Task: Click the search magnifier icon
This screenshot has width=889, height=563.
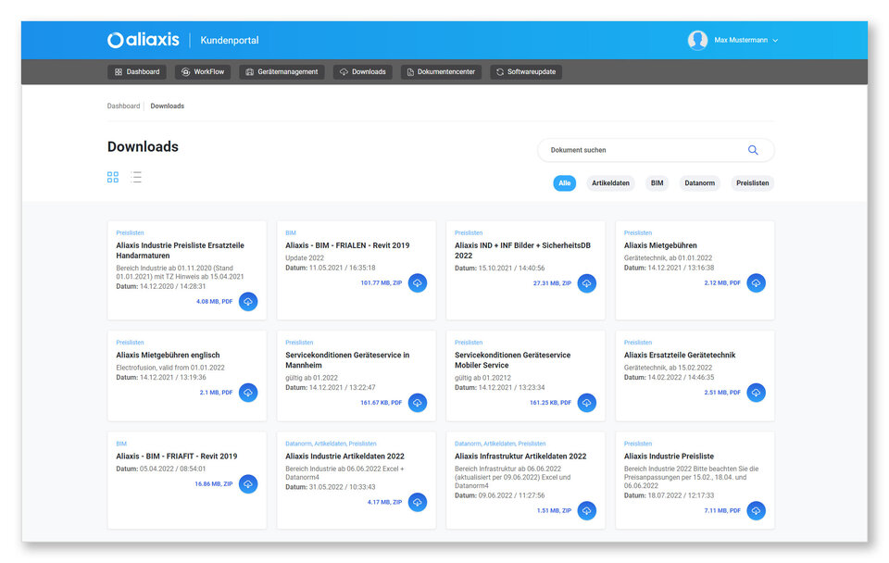Action: tap(753, 150)
